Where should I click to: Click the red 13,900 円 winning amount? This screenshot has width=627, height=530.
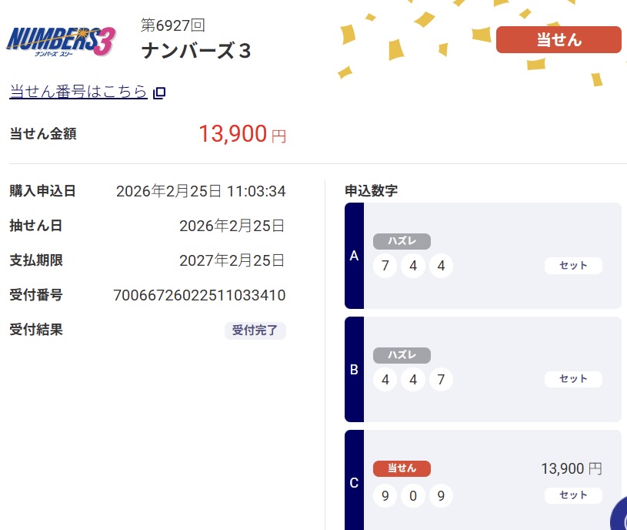[x=242, y=135]
